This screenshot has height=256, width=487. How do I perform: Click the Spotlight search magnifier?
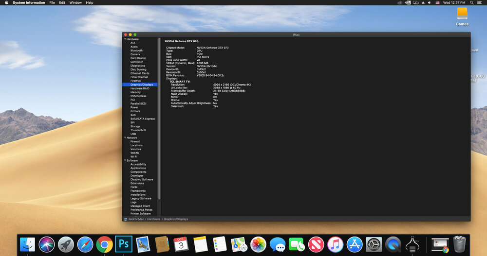[x=471, y=2]
